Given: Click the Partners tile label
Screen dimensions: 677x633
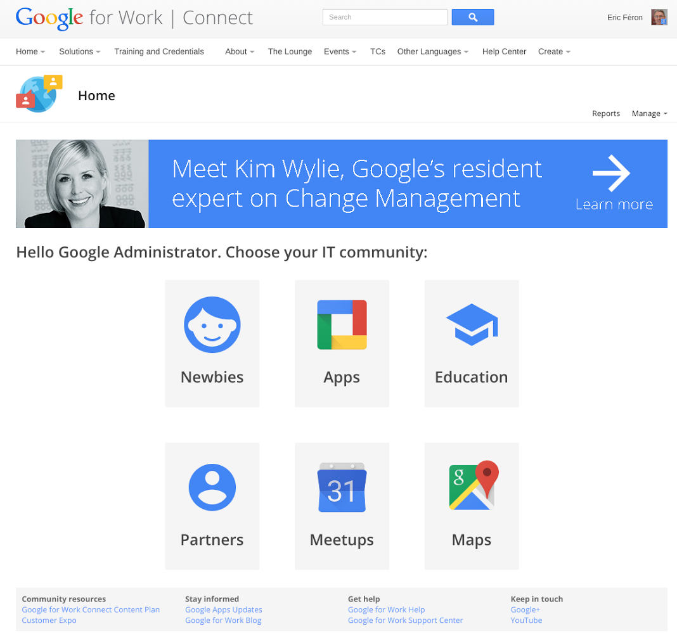Looking at the screenshot, I should tap(212, 540).
